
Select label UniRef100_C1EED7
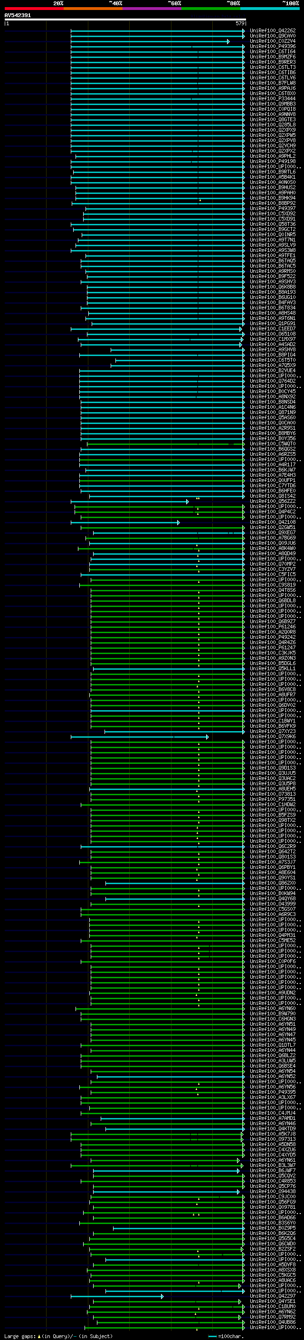(x=273, y=329)
